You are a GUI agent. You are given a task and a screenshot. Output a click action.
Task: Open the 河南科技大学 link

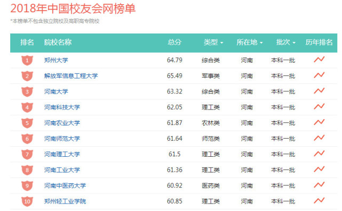62,107
